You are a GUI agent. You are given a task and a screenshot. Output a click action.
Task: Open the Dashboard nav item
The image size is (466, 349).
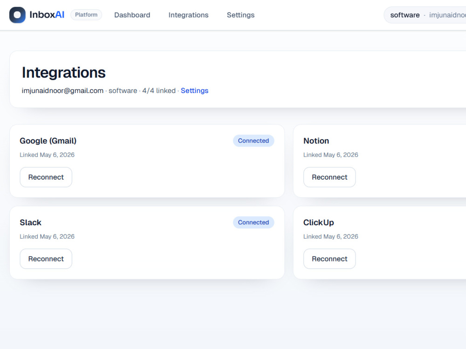(132, 15)
